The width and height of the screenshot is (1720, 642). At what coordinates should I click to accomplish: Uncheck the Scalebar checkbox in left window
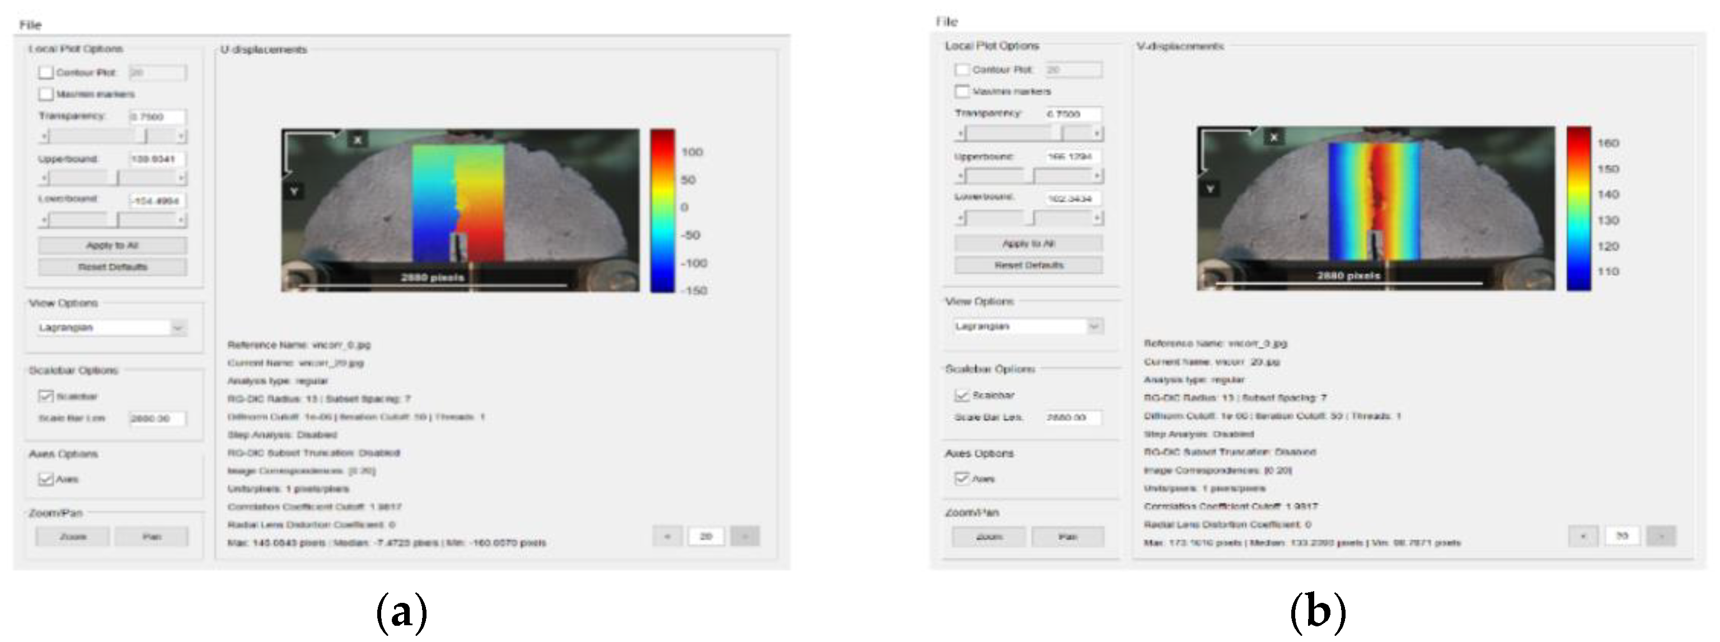45,396
